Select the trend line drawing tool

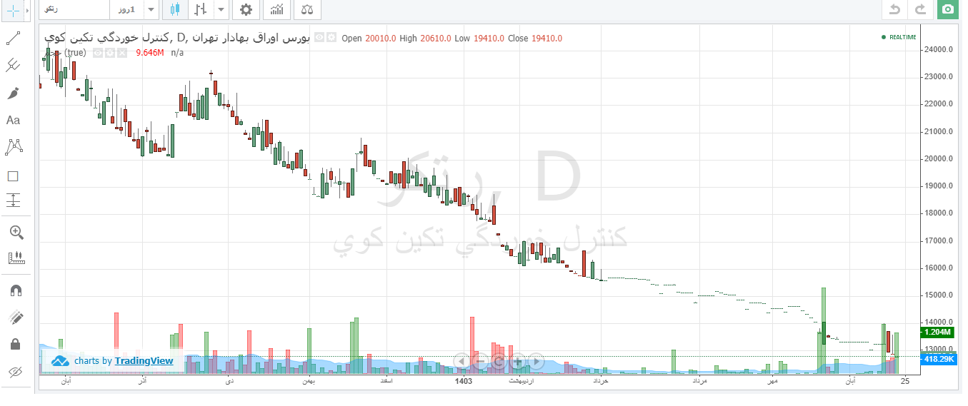13,39
